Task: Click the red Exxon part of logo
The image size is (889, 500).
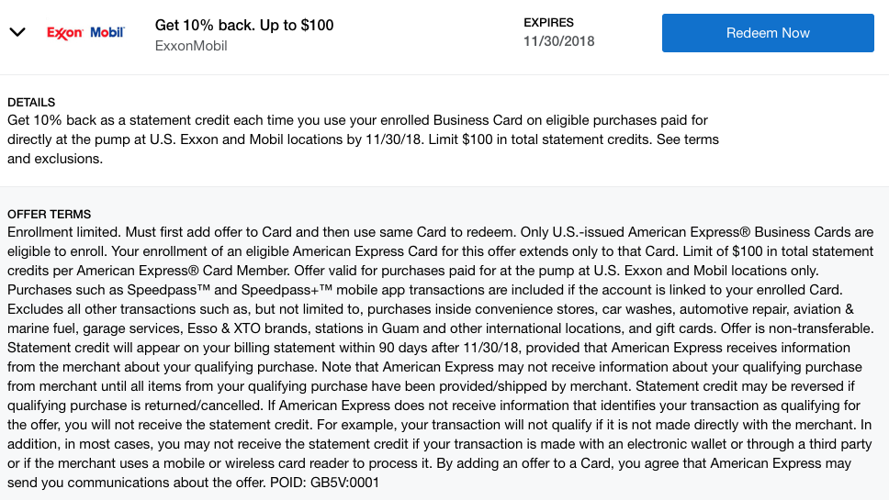Action: (65, 33)
